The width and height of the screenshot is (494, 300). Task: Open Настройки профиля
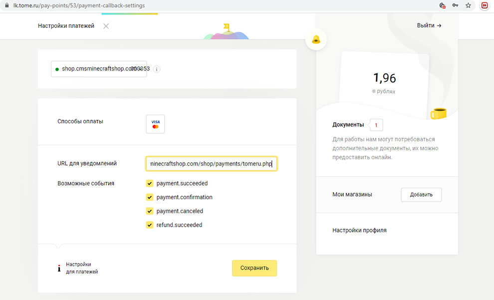tap(359, 231)
